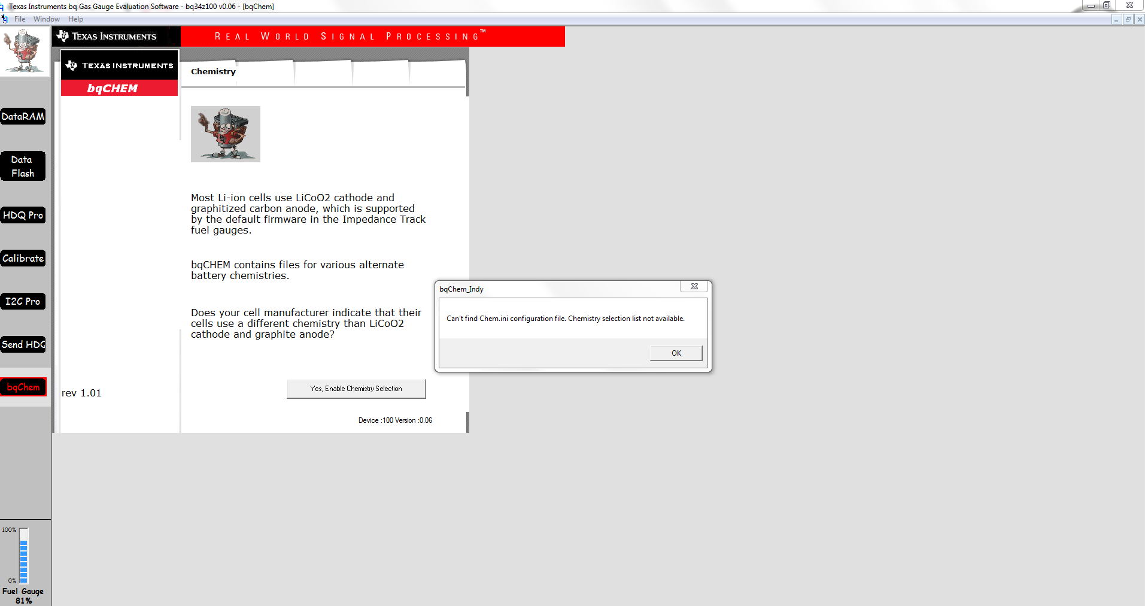The height and width of the screenshot is (606, 1145).
Task: Click the Real World Signal Processing banner
Action: tap(372, 37)
